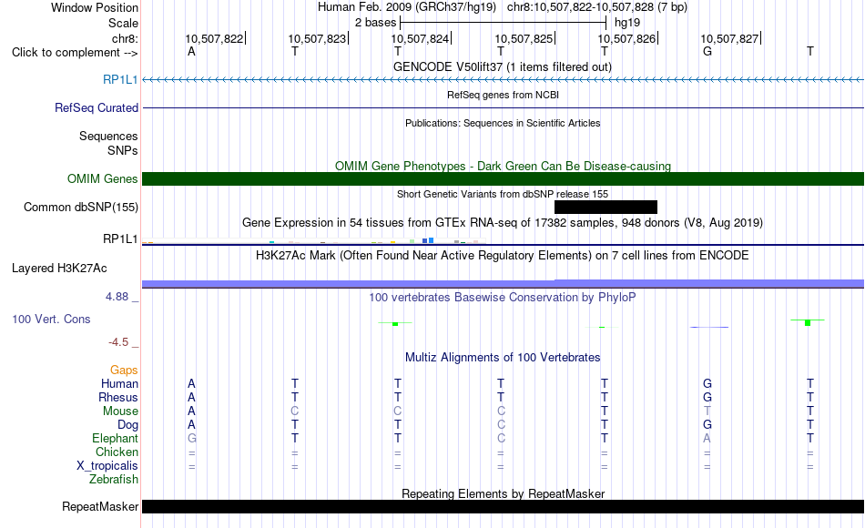Screen dimensions: 865x528
Task: Open the Gene Expression in 54 tissues title
Action: [x=503, y=223]
